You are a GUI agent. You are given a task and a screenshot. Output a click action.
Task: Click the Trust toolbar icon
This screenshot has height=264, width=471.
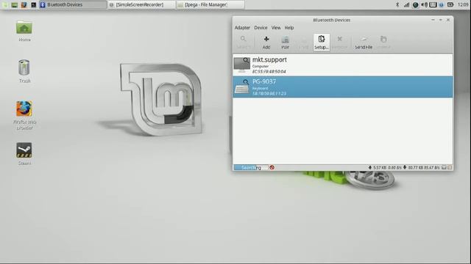(304, 40)
